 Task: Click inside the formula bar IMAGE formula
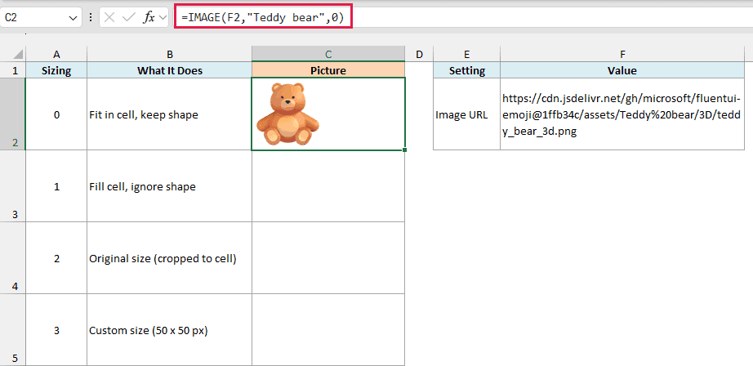(x=263, y=18)
